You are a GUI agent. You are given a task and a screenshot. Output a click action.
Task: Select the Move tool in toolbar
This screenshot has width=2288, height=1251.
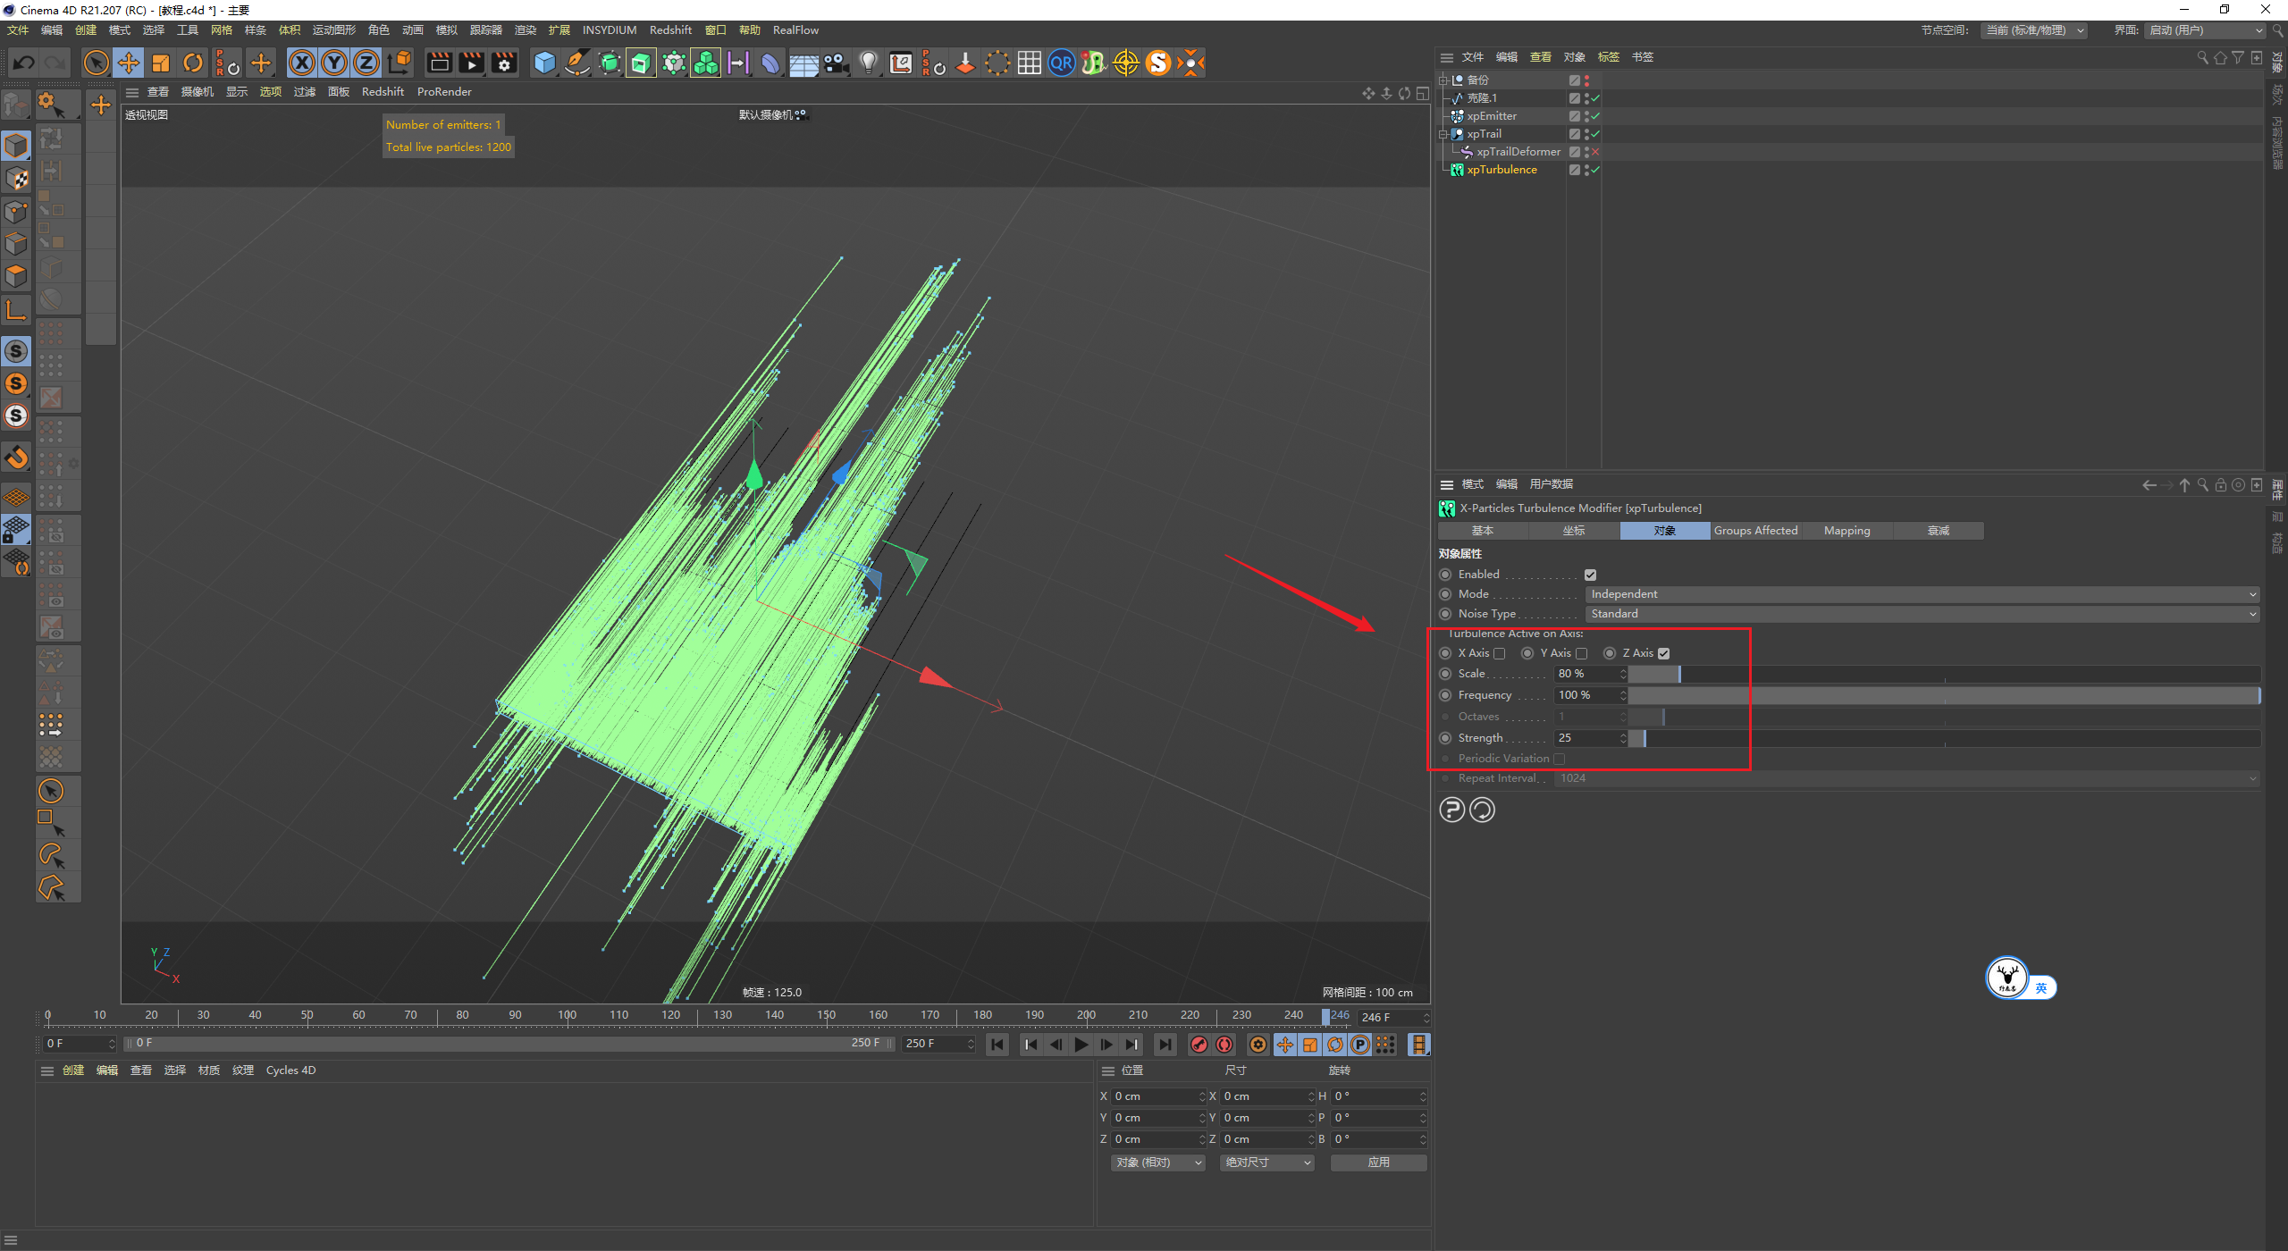(129, 63)
